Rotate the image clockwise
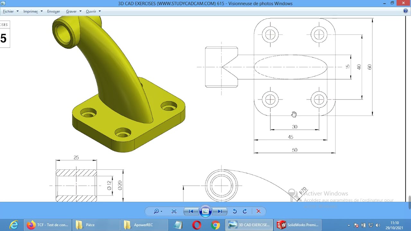 pos(245,211)
